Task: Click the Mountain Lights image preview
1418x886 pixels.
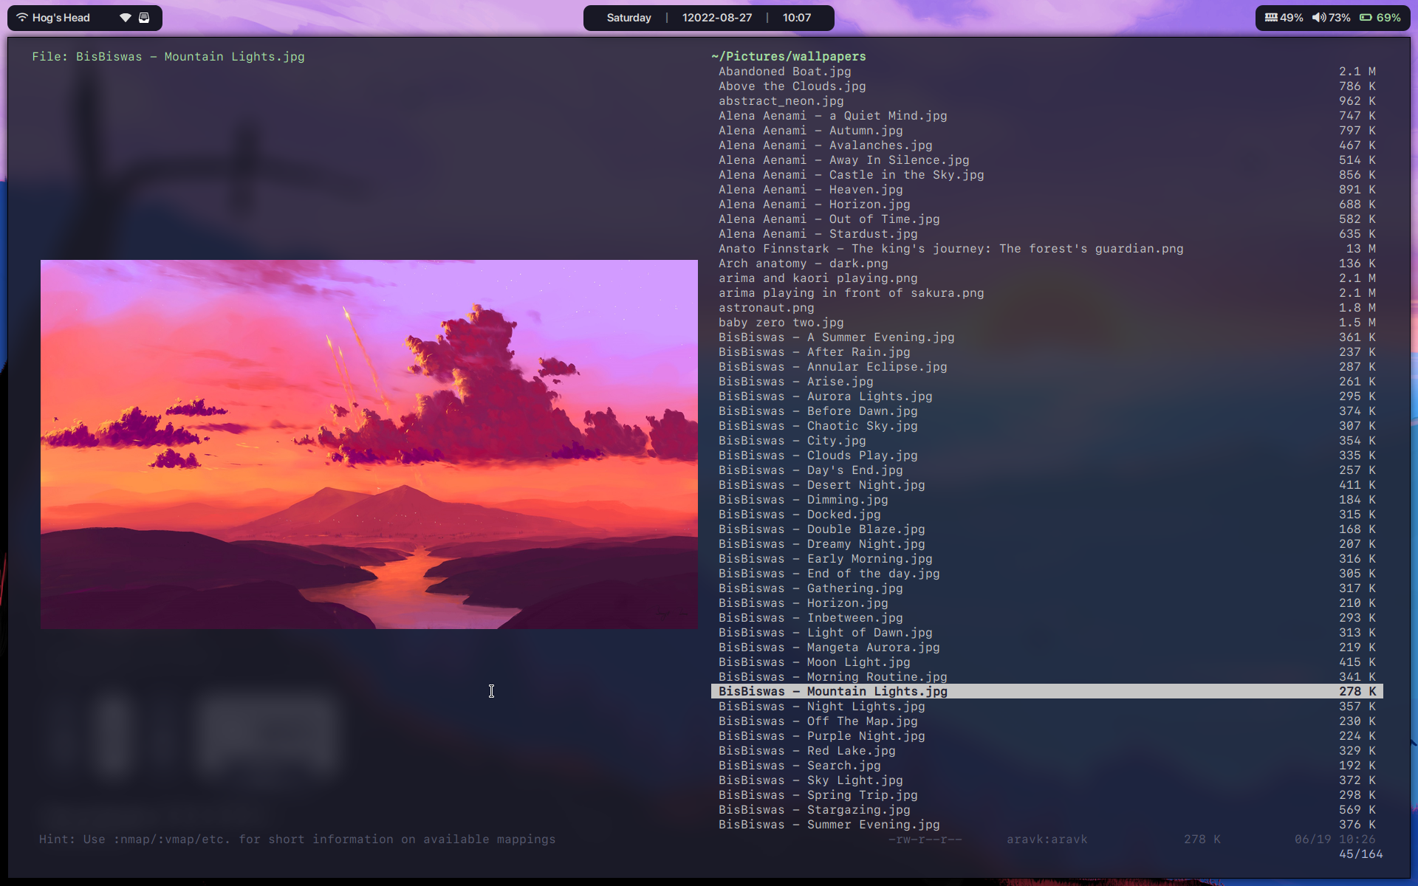Action: pos(369,444)
